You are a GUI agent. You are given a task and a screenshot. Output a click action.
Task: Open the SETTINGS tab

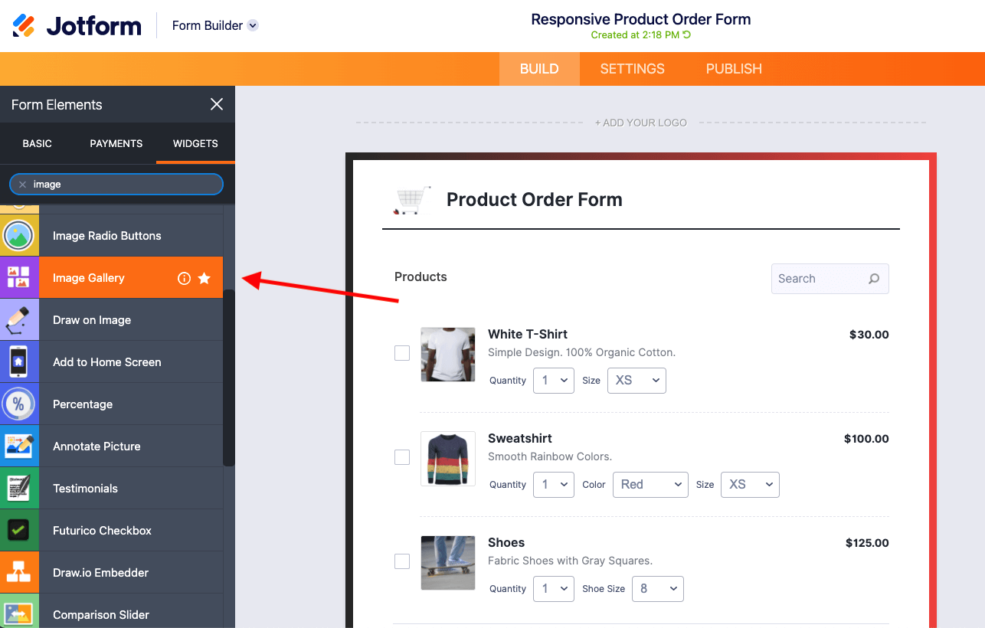coord(632,69)
